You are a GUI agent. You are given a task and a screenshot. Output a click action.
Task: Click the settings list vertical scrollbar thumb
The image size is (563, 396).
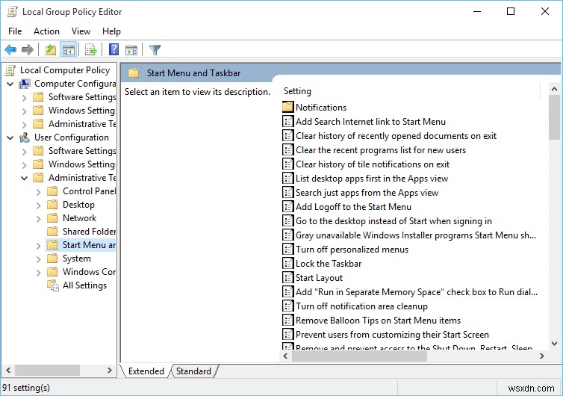(x=554, y=118)
